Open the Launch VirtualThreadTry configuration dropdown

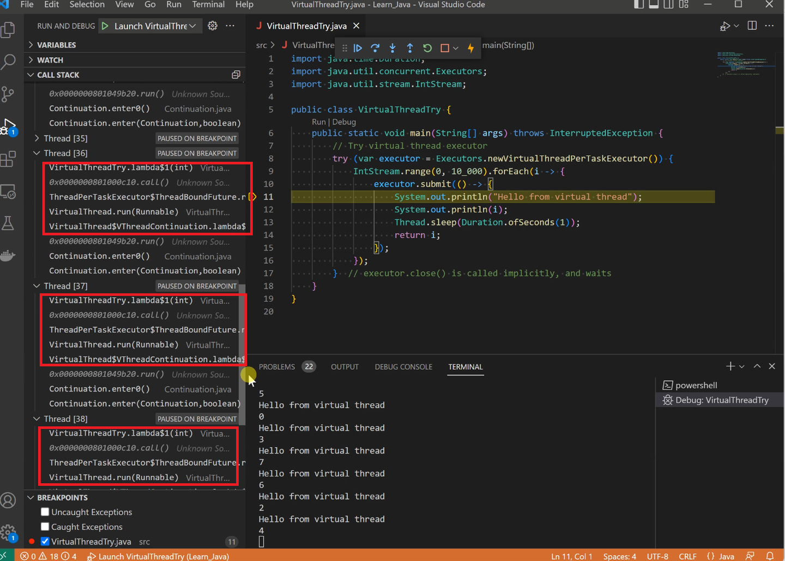click(193, 26)
